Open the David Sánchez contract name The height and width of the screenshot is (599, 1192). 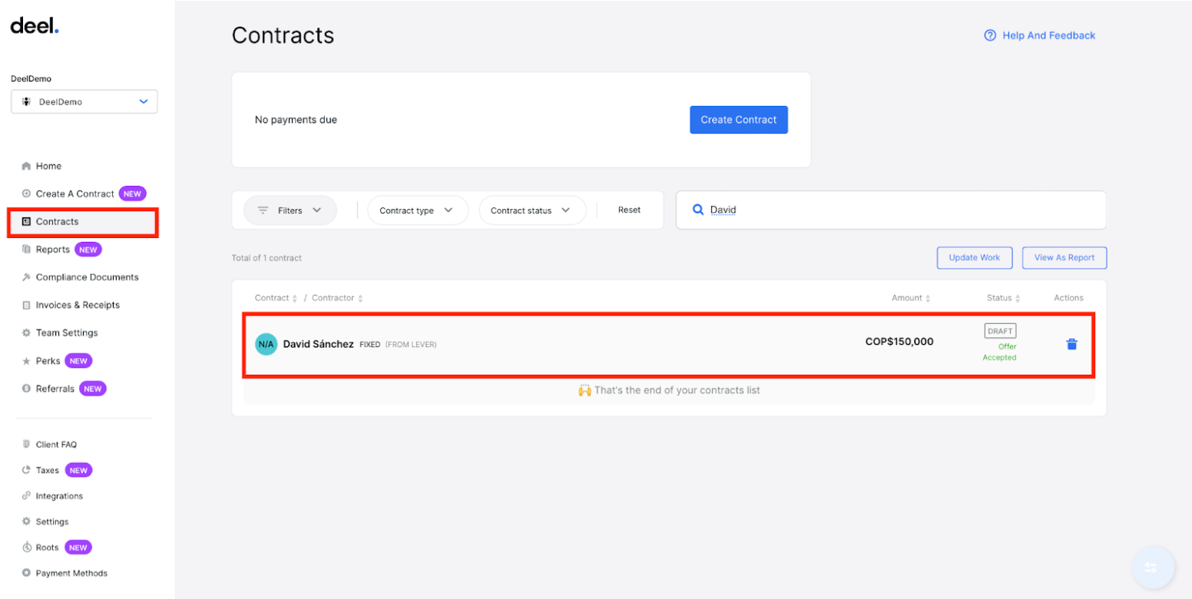pyautogui.click(x=318, y=344)
